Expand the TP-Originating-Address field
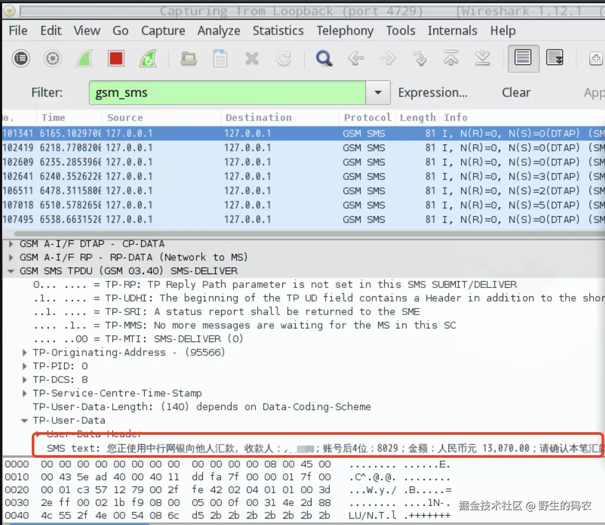The width and height of the screenshot is (605, 525). (24, 352)
